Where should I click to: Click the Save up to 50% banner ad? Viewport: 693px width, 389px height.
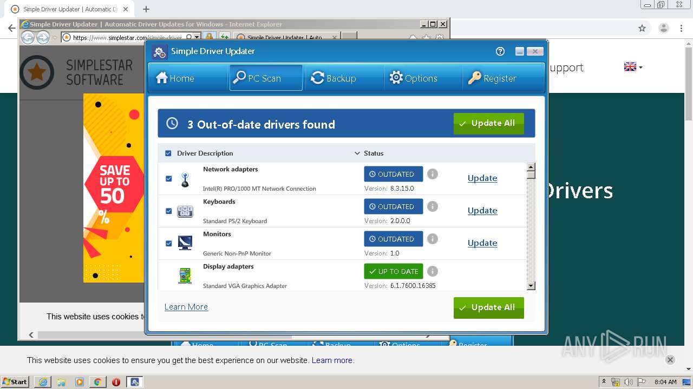click(114, 187)
